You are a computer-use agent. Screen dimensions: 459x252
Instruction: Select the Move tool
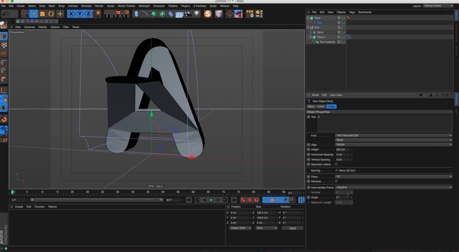(x=34, y=14)
